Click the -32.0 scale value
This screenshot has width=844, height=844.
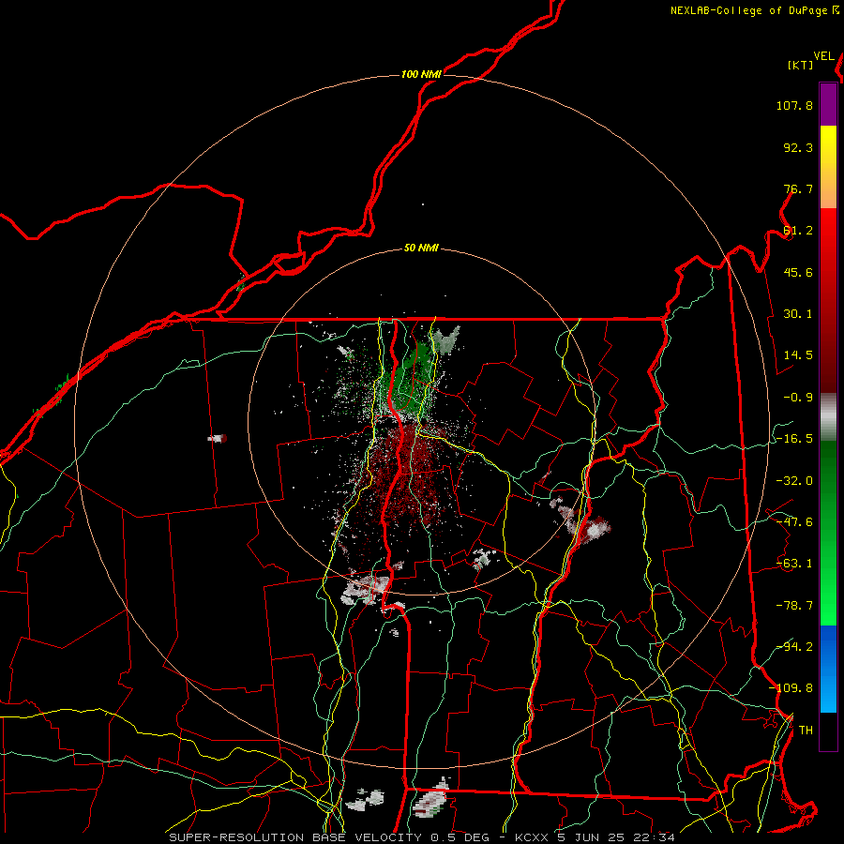pos(794,481)
